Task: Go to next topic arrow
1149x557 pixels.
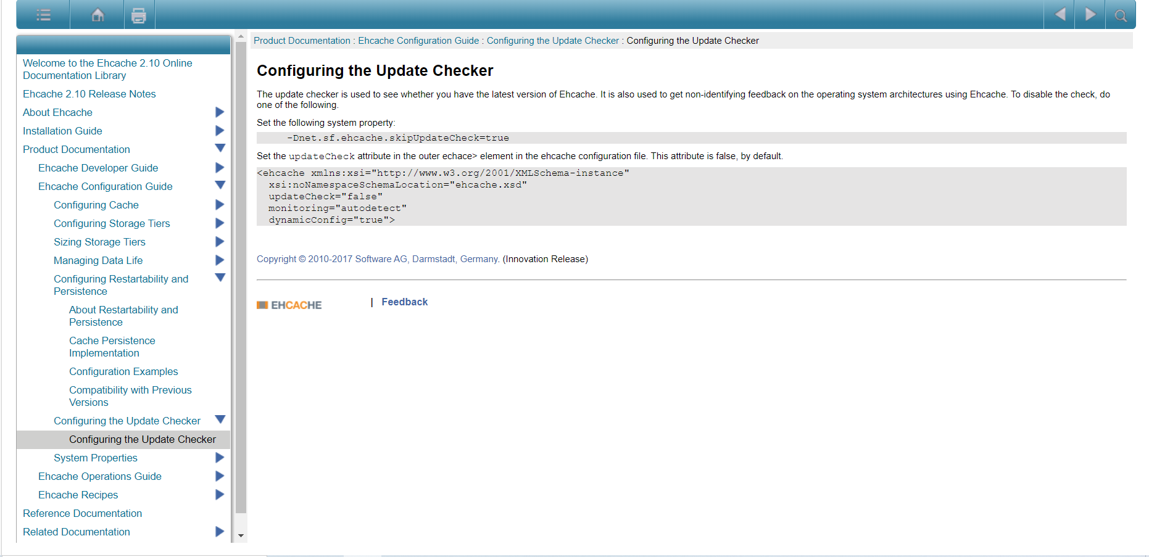Action: tap(1090, 14)
